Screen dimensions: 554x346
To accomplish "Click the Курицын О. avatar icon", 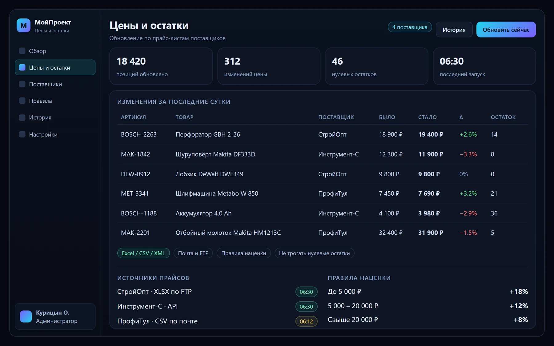I will 26,316.
